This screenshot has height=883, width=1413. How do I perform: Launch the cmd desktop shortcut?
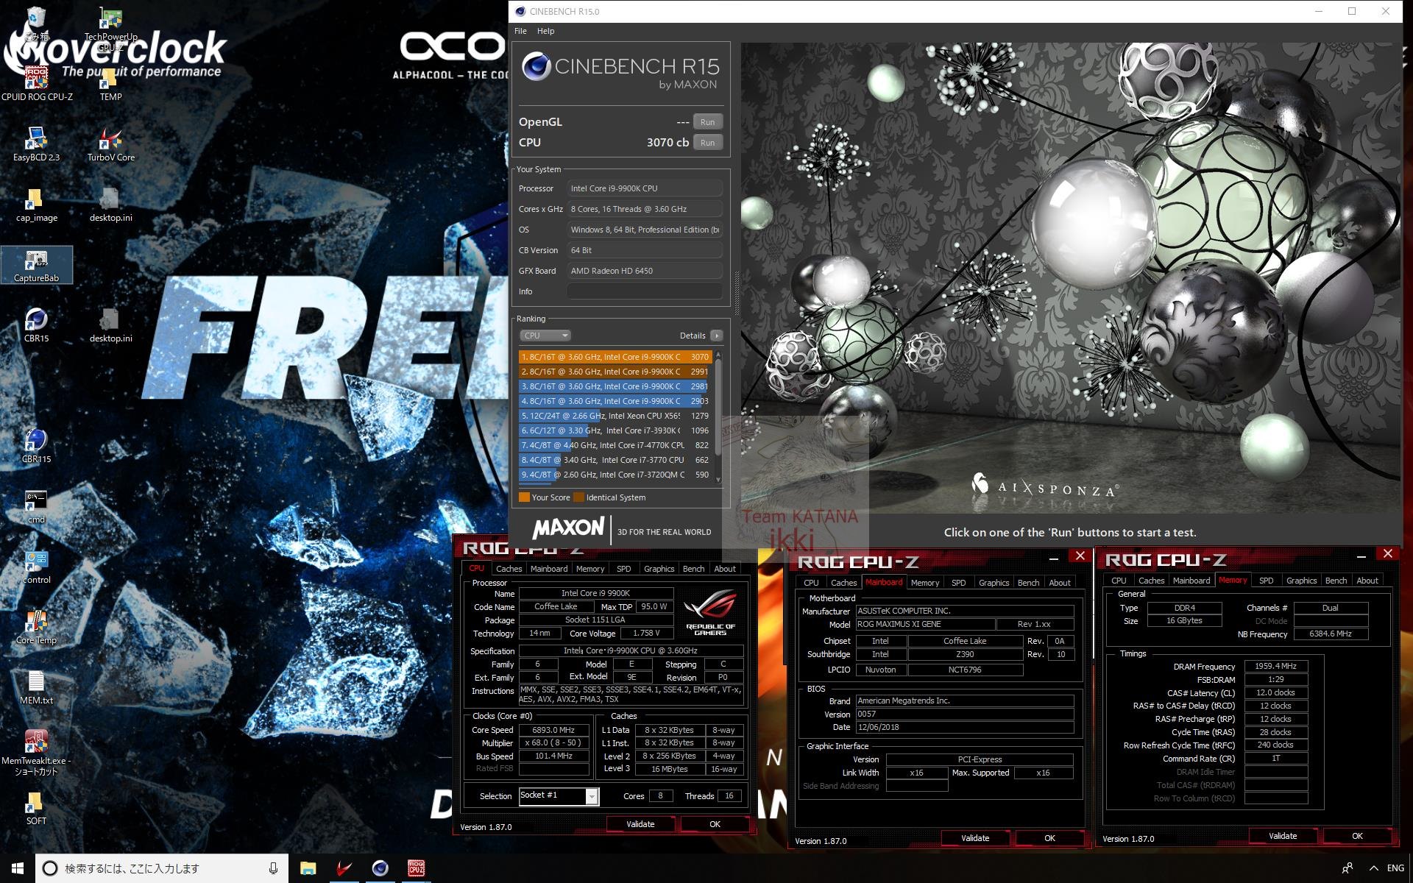[36, 506]
